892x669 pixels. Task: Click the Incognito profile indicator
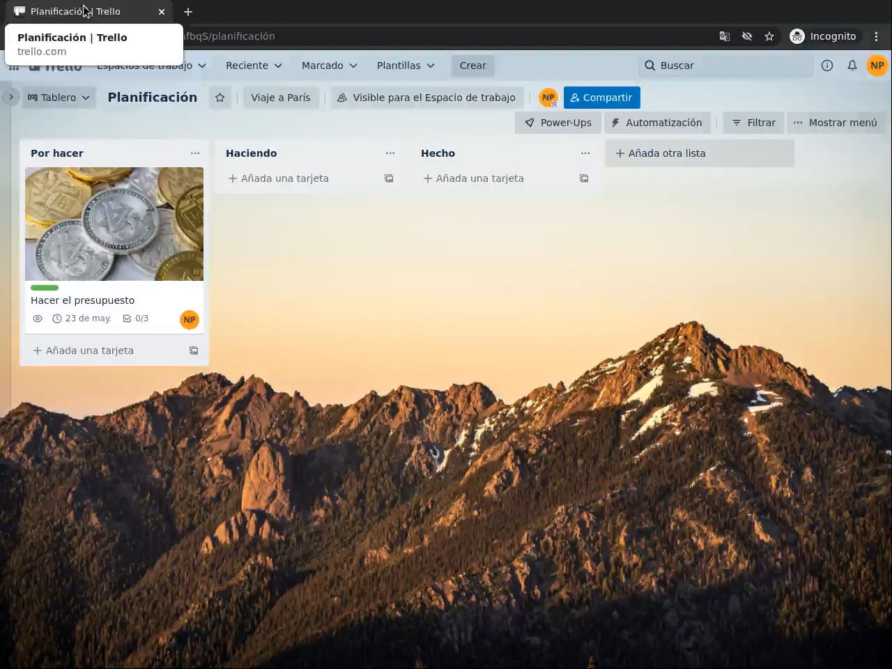[823, 36]
